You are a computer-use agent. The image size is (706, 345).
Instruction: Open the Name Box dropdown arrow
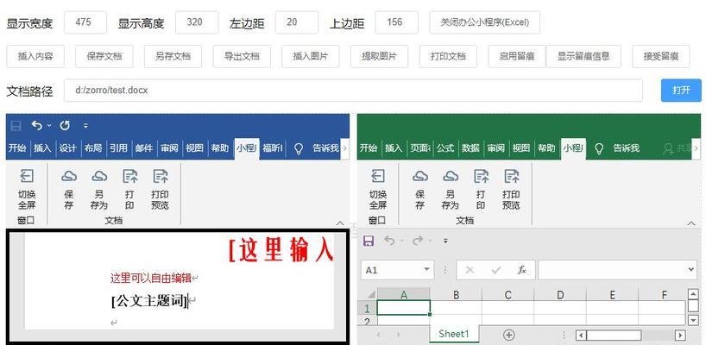click(x=426, y=269)
